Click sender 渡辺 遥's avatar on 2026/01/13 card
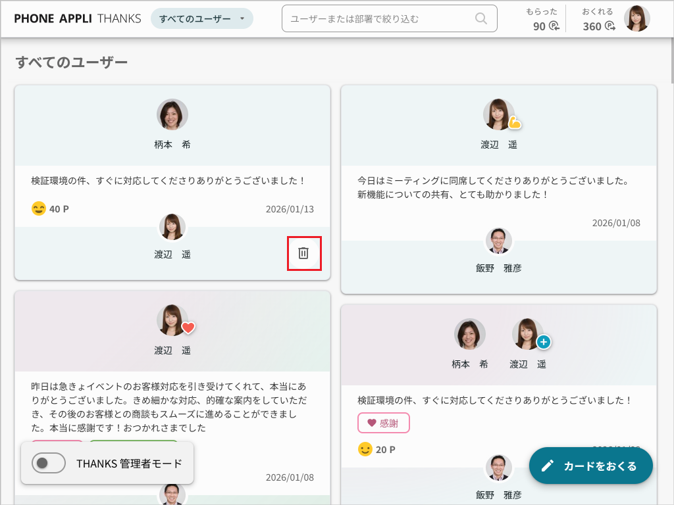This screenshot has width=674, height=505. pyautogui.click(x=172, y=227)
